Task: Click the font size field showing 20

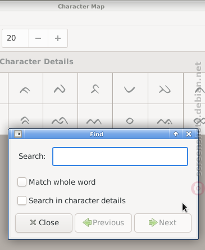Action: [15, 38]
